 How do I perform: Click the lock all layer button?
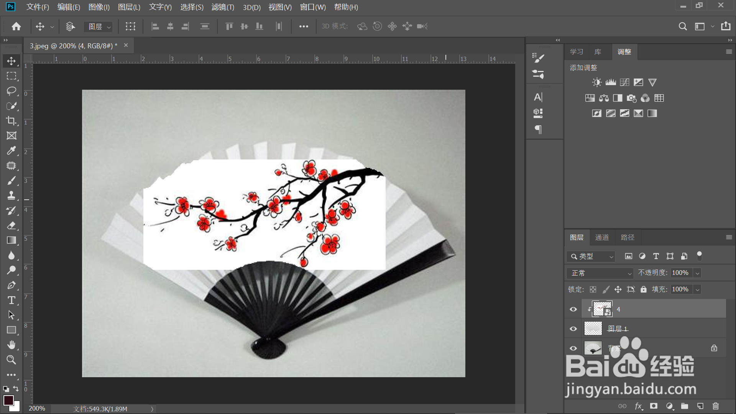point(644,289)
